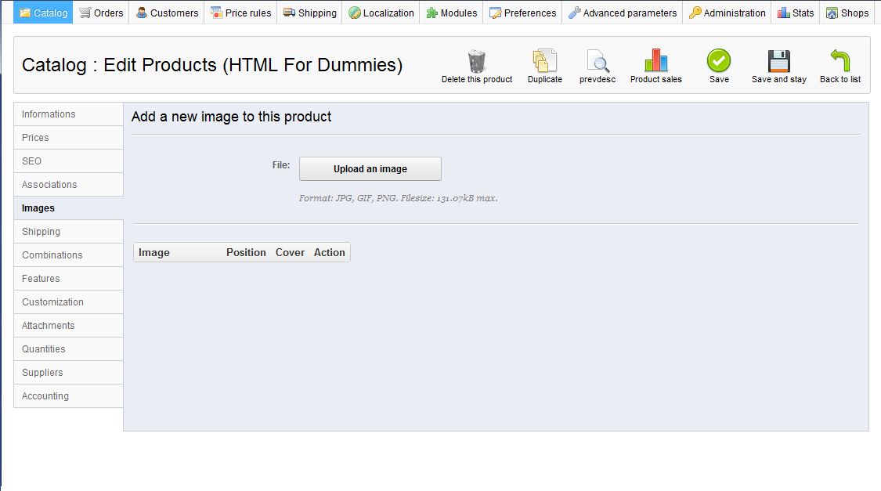Open the prevdesc preview icon
Screen dimensions: 881x491
(x=598, y=61)
